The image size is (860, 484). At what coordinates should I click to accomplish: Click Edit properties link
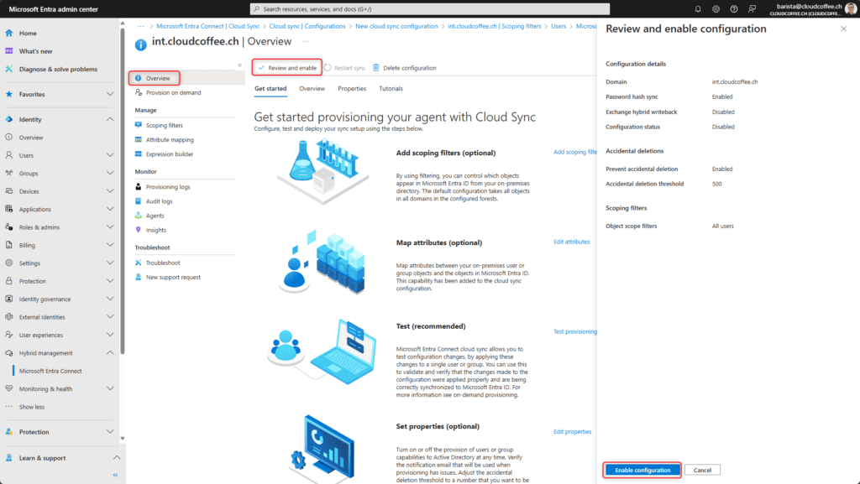[x=572, y=431]
